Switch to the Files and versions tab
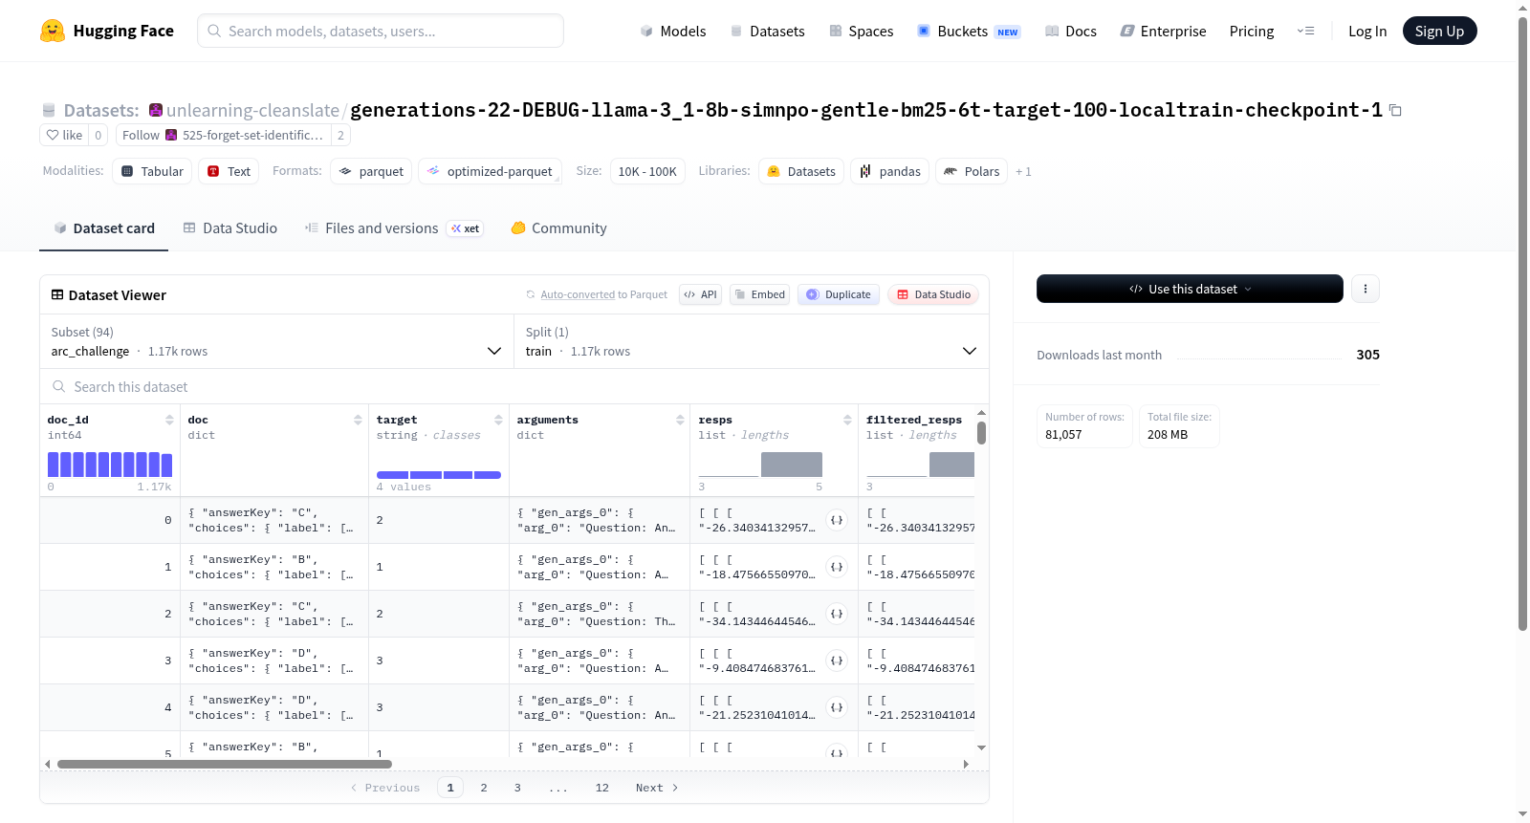 (393, 228)
